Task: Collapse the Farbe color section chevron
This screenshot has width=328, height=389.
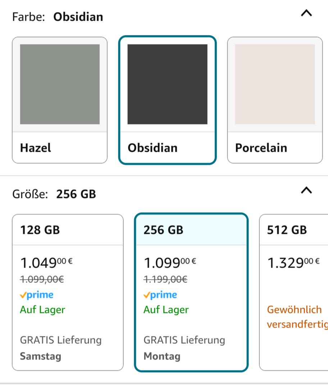Action: [306, 14]
